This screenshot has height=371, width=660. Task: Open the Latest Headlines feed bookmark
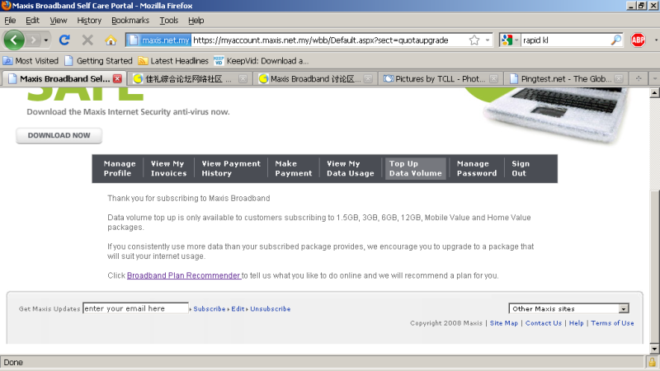pos(173,61)
